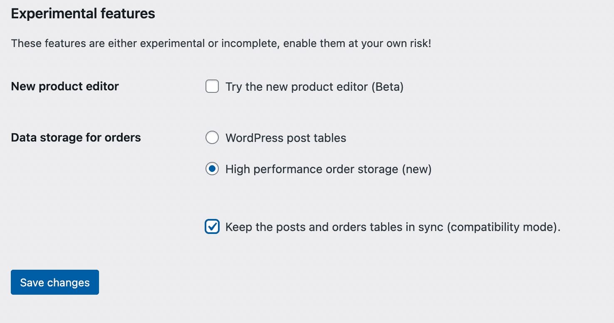Click the 'WordPress post tables' option label
614x323 pixels.
point(285,137)
